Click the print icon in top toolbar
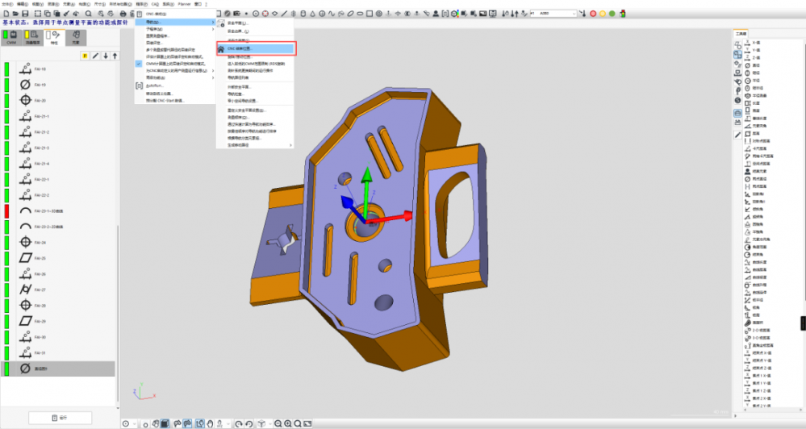The height and width of the screenshot is (429, 806). [122, 14]
